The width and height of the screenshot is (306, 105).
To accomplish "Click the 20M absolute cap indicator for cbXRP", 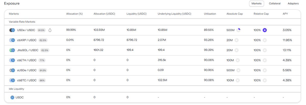I will [x=236, y=40].
